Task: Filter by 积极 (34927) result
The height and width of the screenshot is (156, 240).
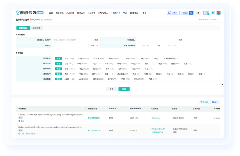Action: click(x=70, y=69)
